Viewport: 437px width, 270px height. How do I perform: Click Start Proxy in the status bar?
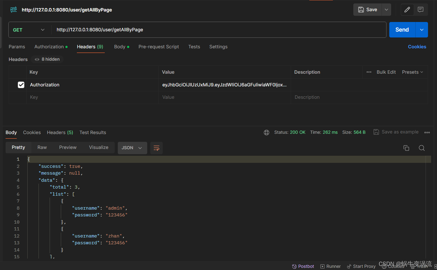[361, 266]
